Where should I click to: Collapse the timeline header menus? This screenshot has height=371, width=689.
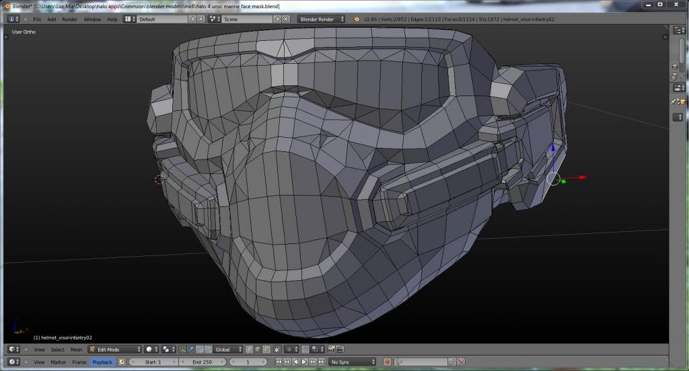pos(26,362)
